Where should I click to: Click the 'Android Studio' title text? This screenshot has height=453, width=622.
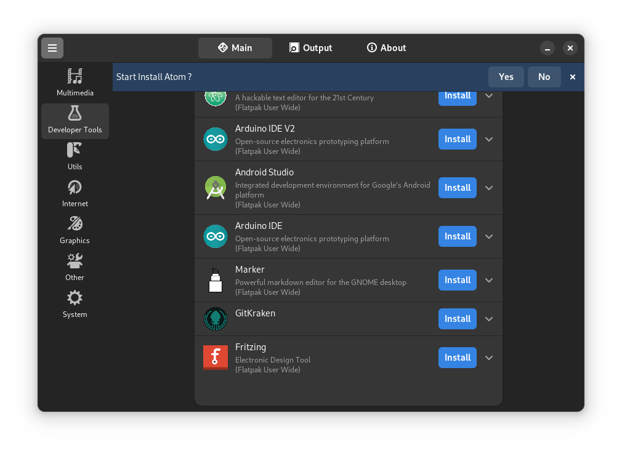pyautogui.click(x=264, y=172)
